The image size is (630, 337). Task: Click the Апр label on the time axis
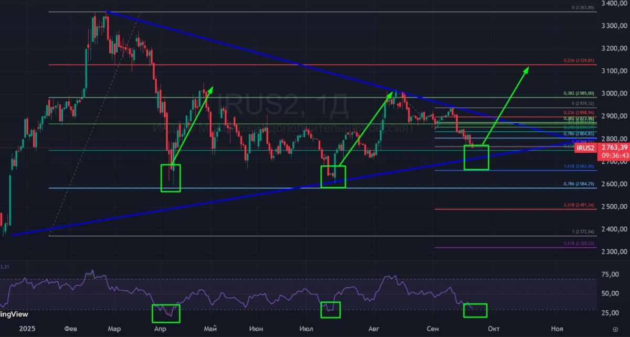click(162, 329)
